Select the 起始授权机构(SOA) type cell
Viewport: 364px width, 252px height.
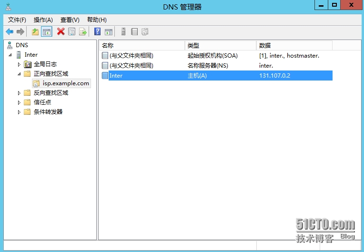click(212, 56)
